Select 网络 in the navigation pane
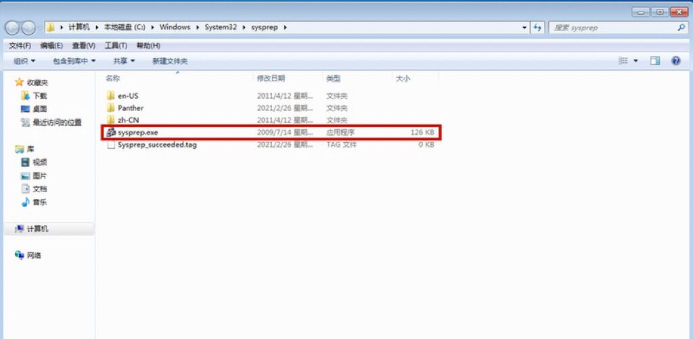693x339 pixels. pyautogui.click(x=28, y=255)
